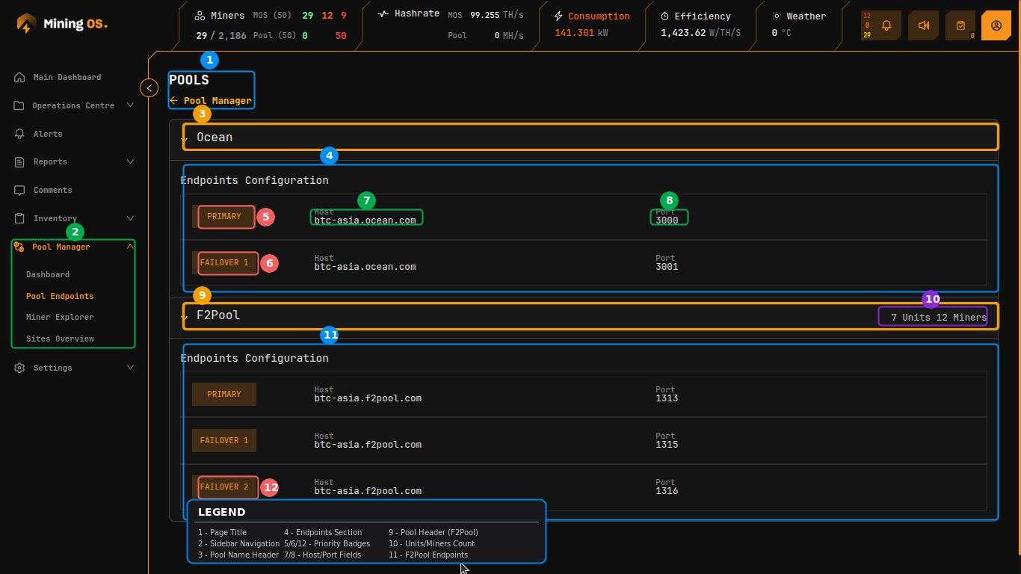The height and width of the screenshot is (574, 1021).
Task: Click the Pool Manager back link
Action: click(x=212, y=100)
